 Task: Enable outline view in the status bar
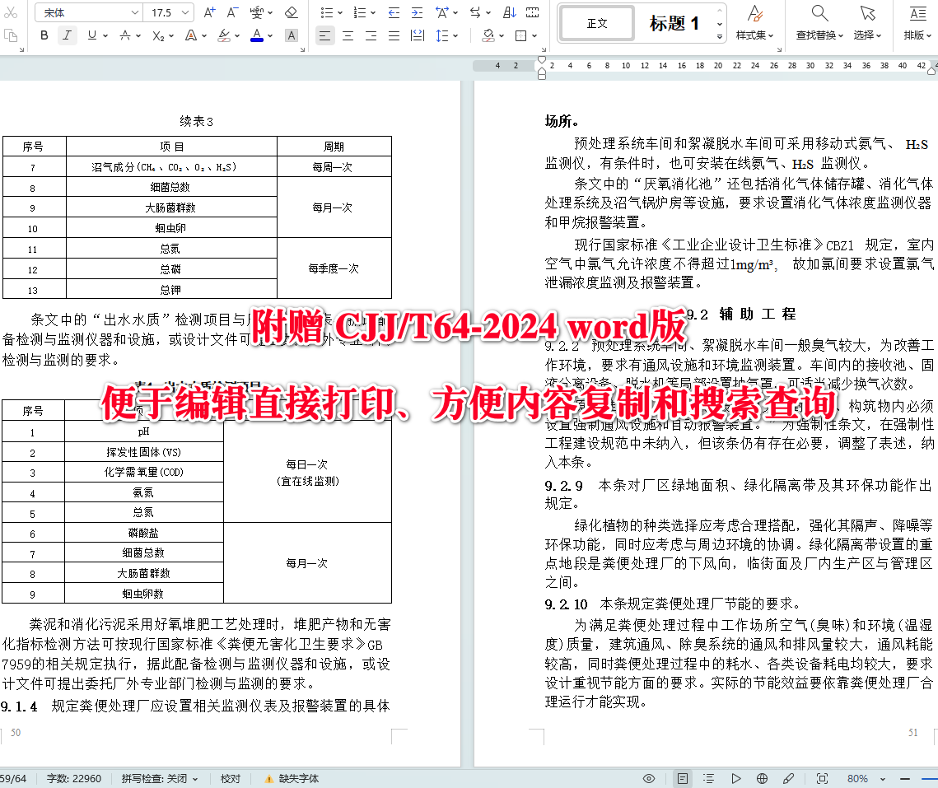coord(707,777)
